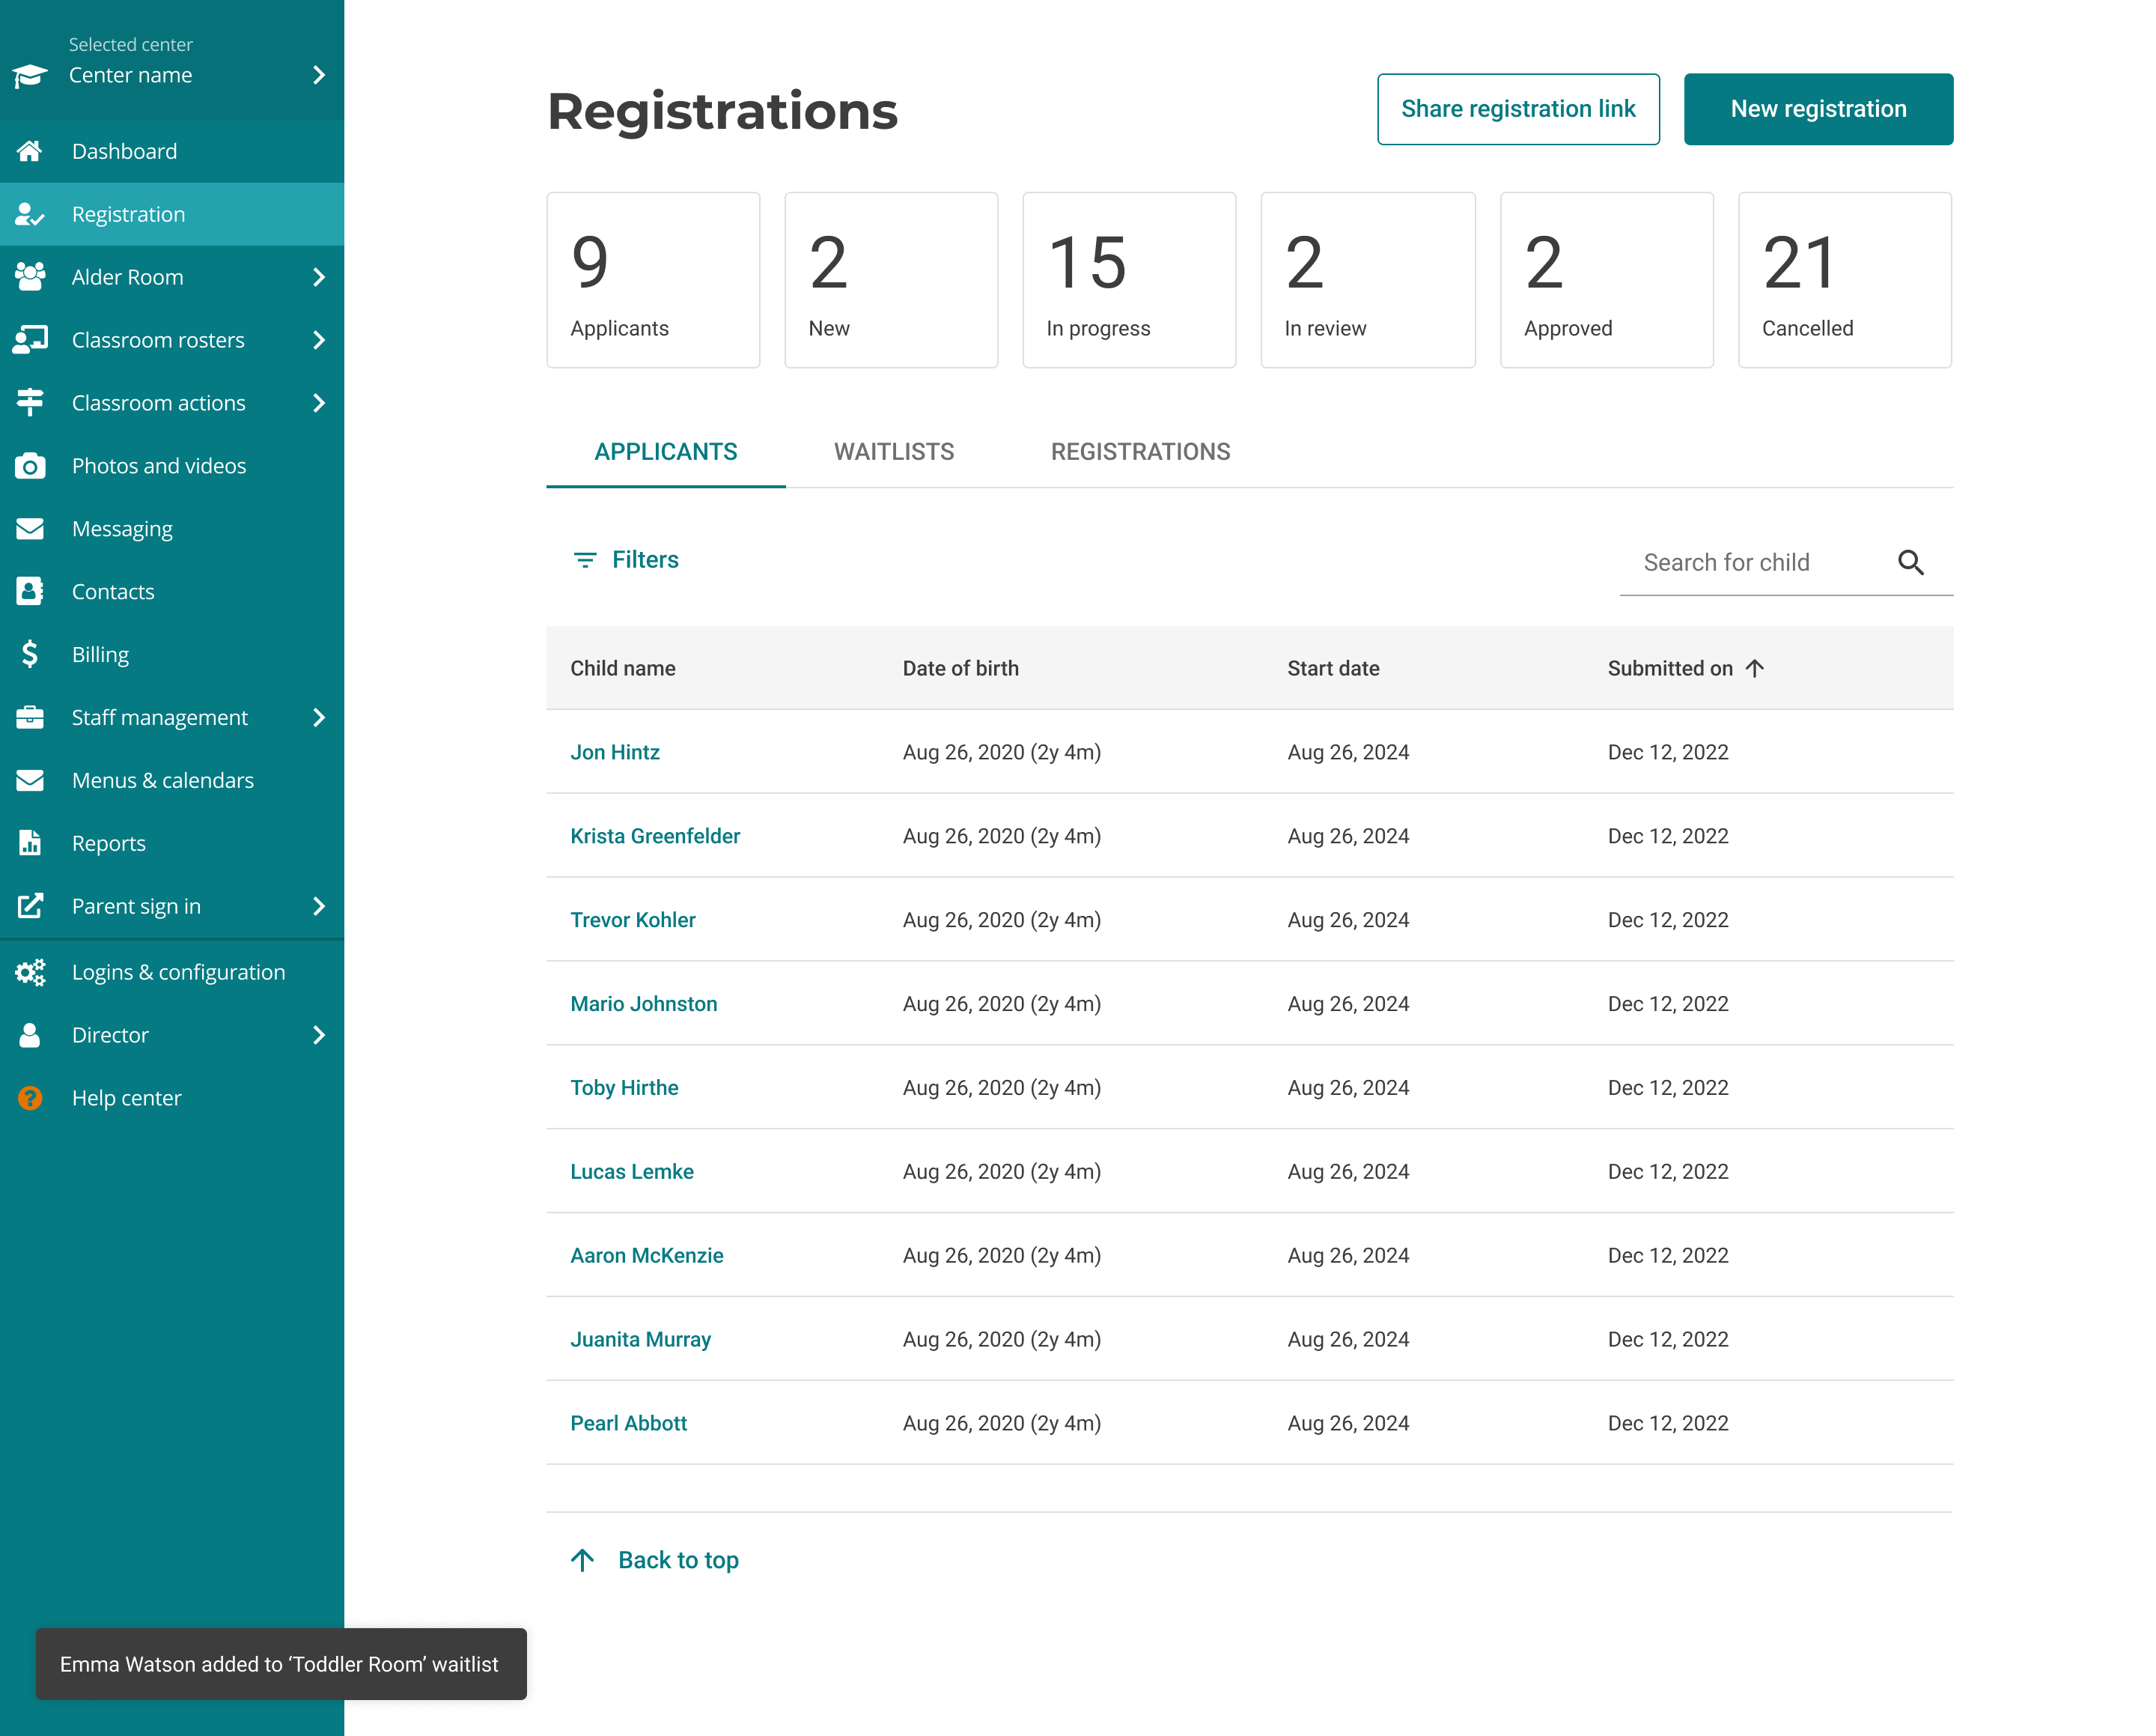The width and height of the screenshot is (2156, 1736).
Task: Switch to the REGISTRATIONS tab
Action: pyautogui.click(x=1140, y=452)
